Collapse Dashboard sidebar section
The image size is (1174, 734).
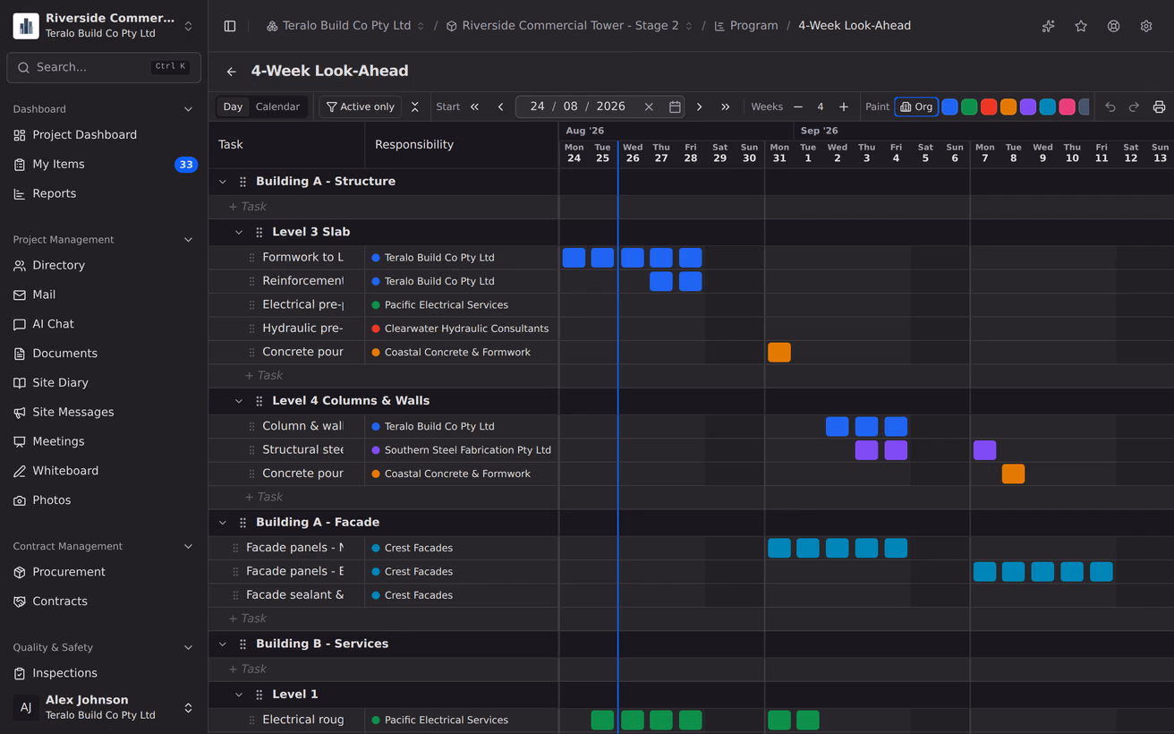coord(188,109)
